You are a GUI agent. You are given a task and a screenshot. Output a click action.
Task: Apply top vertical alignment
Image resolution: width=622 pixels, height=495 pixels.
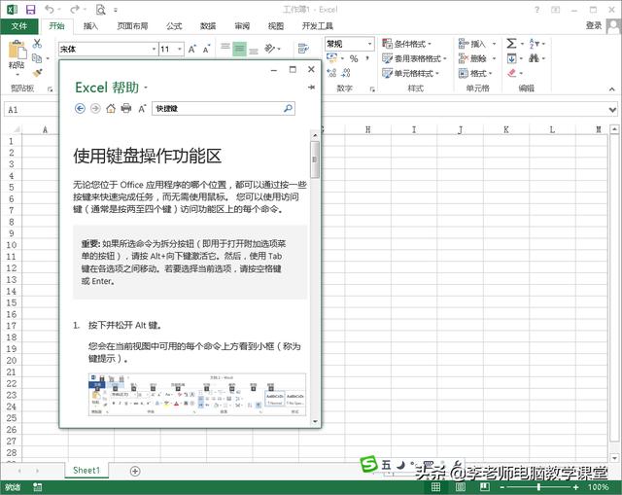[x=225, y=47]
